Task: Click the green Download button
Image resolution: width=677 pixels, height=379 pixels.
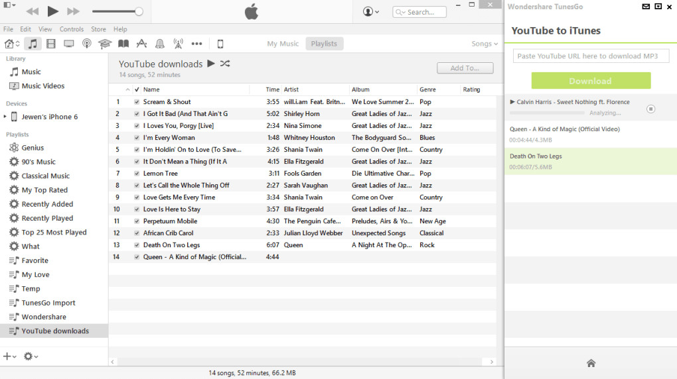Action: coord(591,81)
